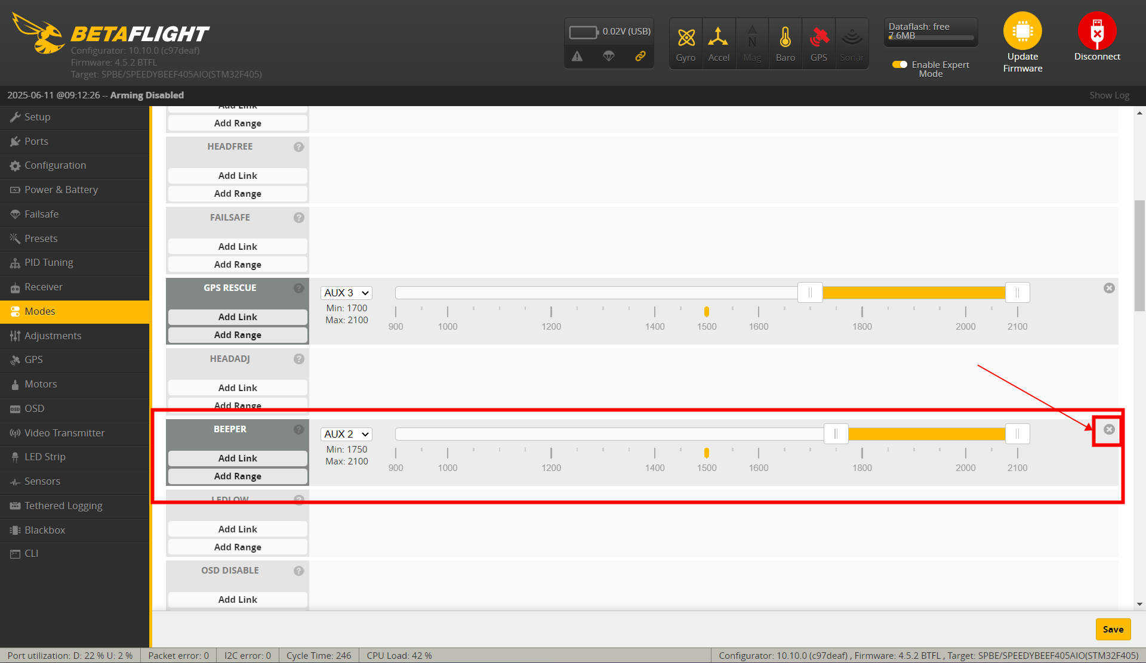This screenshot has height=663, width=1146.
Task: Open the Ports tab
Action: [75, 141]
